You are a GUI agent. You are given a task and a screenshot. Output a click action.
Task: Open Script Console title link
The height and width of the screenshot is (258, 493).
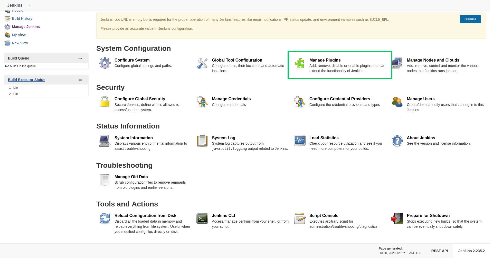click(324, 215)
